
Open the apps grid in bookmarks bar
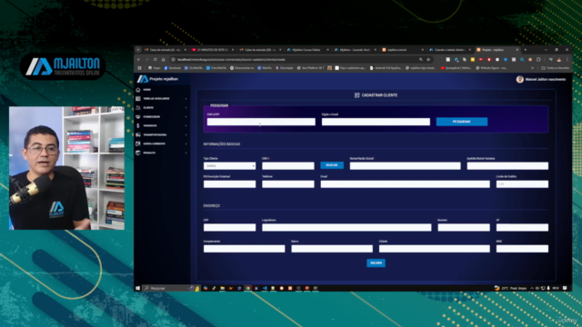(139, 68)
